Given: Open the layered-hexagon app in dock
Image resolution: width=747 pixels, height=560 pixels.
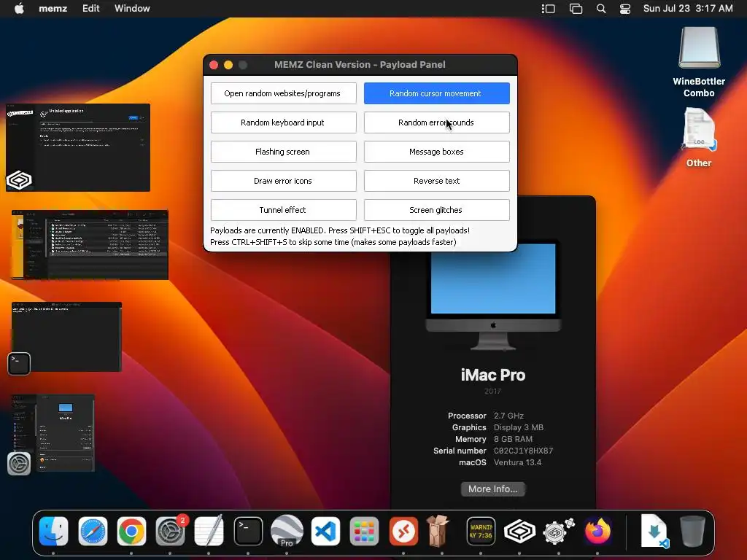Looking at the screenshot, I should (x=519, y=531).
